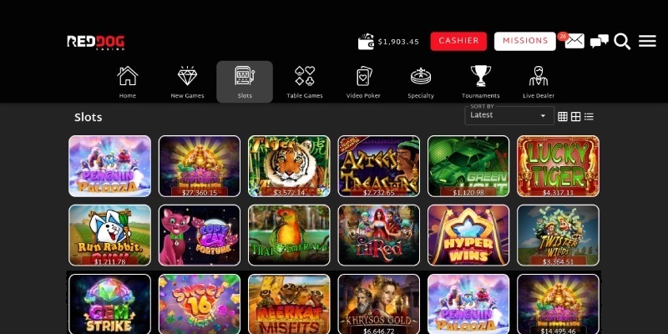Select the Table Games tab
This screenshot has width=668, height=334.
tap(305, 82)
